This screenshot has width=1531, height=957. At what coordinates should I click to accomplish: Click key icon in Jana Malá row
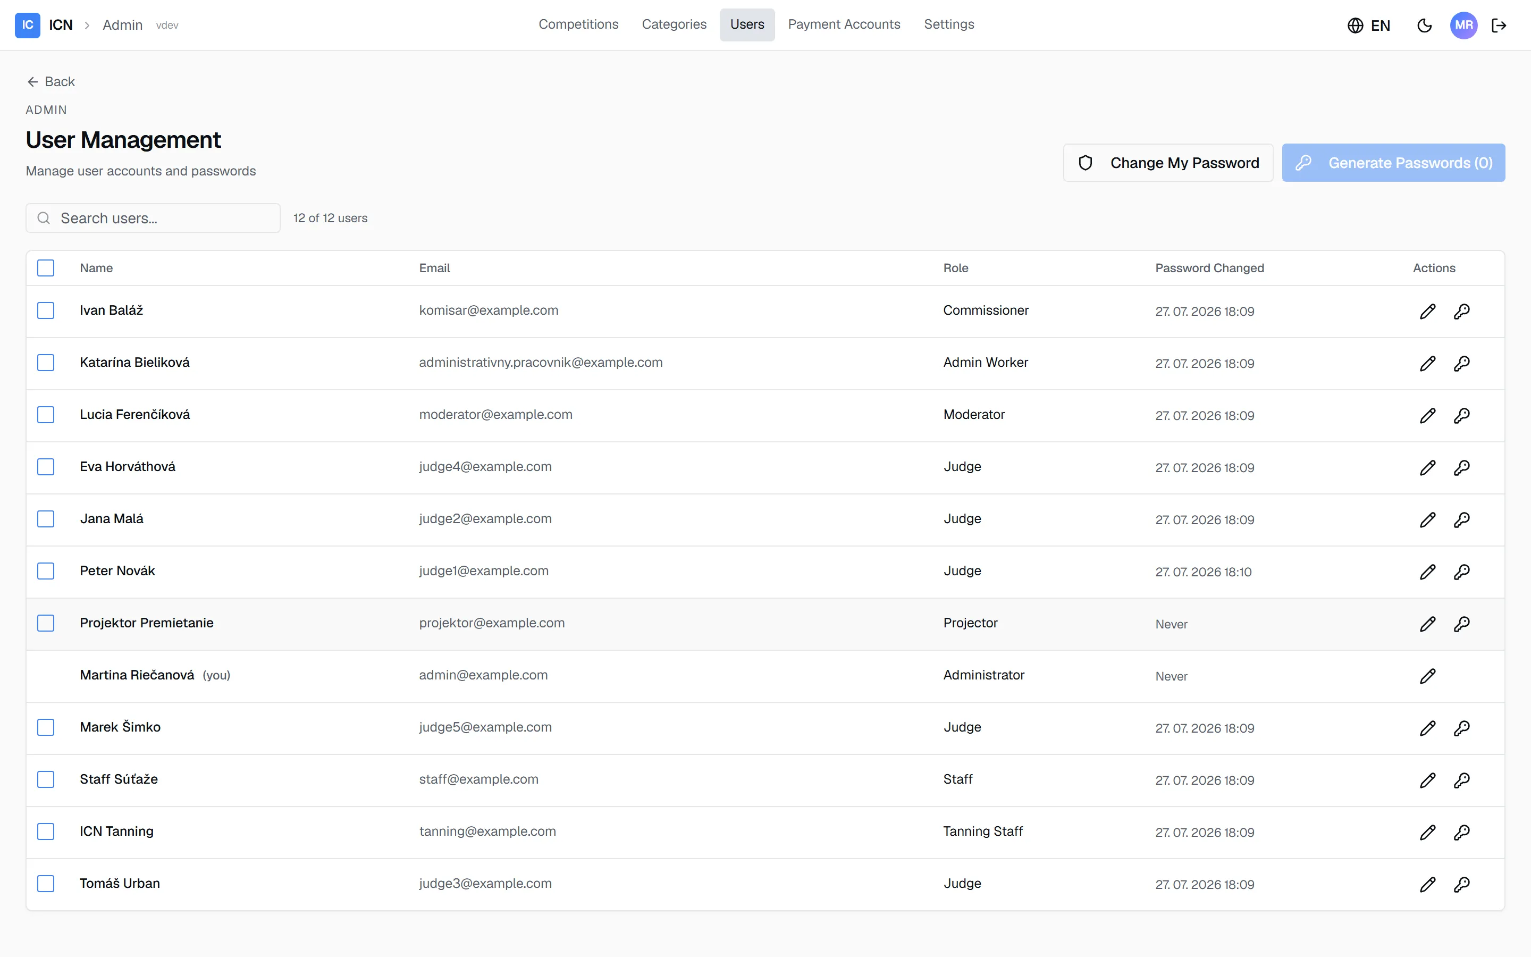[x=1461, y=519]
